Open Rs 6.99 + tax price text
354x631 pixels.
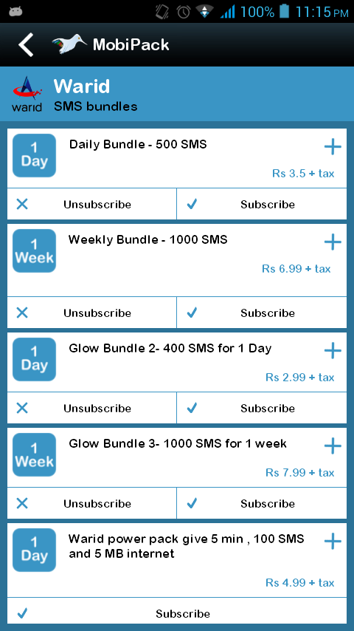(296, 268)
